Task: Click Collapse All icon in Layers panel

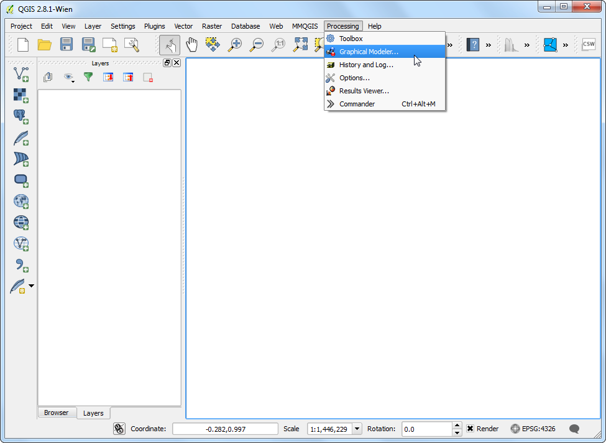Action: coord(128,77)
